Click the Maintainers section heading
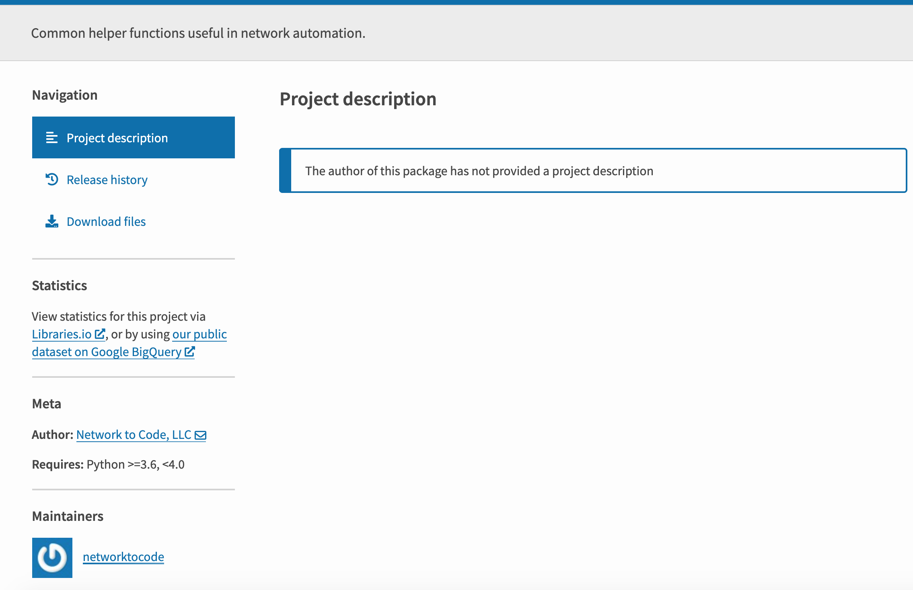Viewport: 913px width, 590px height. (68, 516)
